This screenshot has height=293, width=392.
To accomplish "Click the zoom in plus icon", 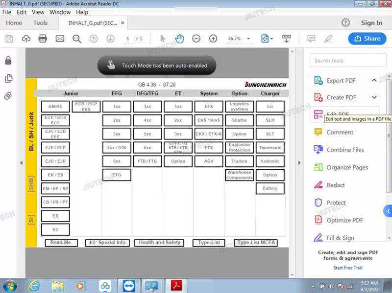I will (213, 39).
